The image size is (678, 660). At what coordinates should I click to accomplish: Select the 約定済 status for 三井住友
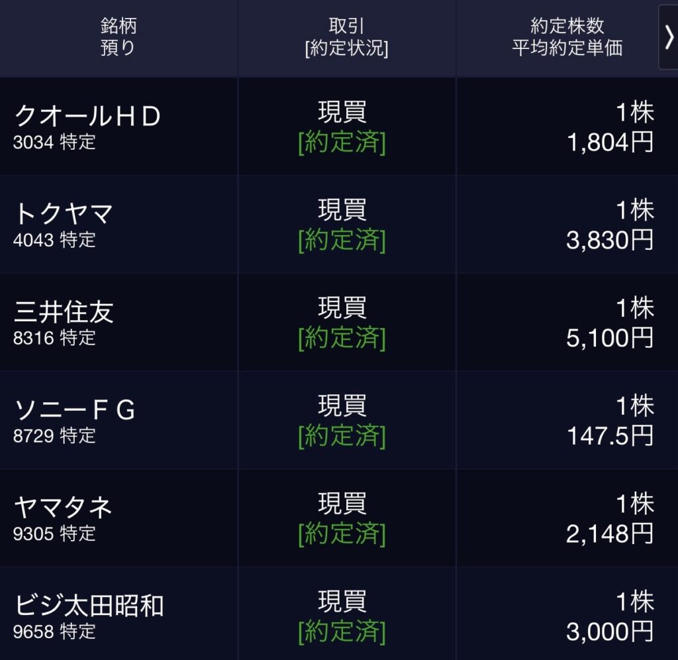[342, 338]
